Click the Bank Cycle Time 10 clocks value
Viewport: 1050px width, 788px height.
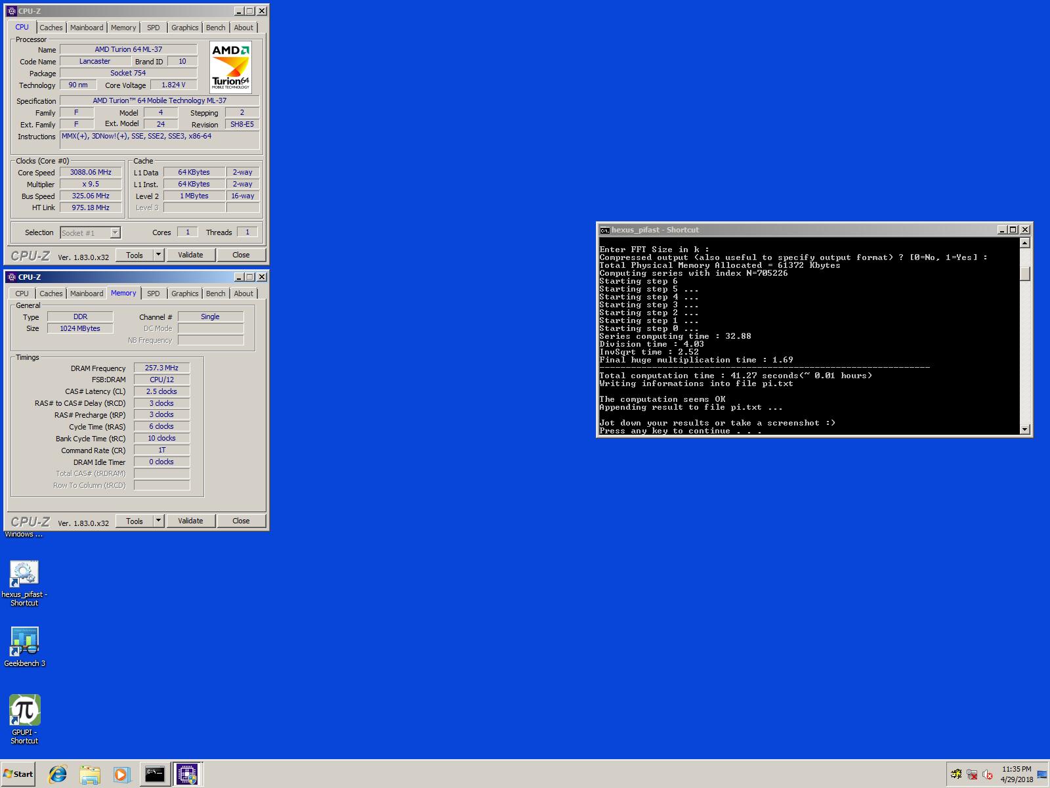(161, 438)
